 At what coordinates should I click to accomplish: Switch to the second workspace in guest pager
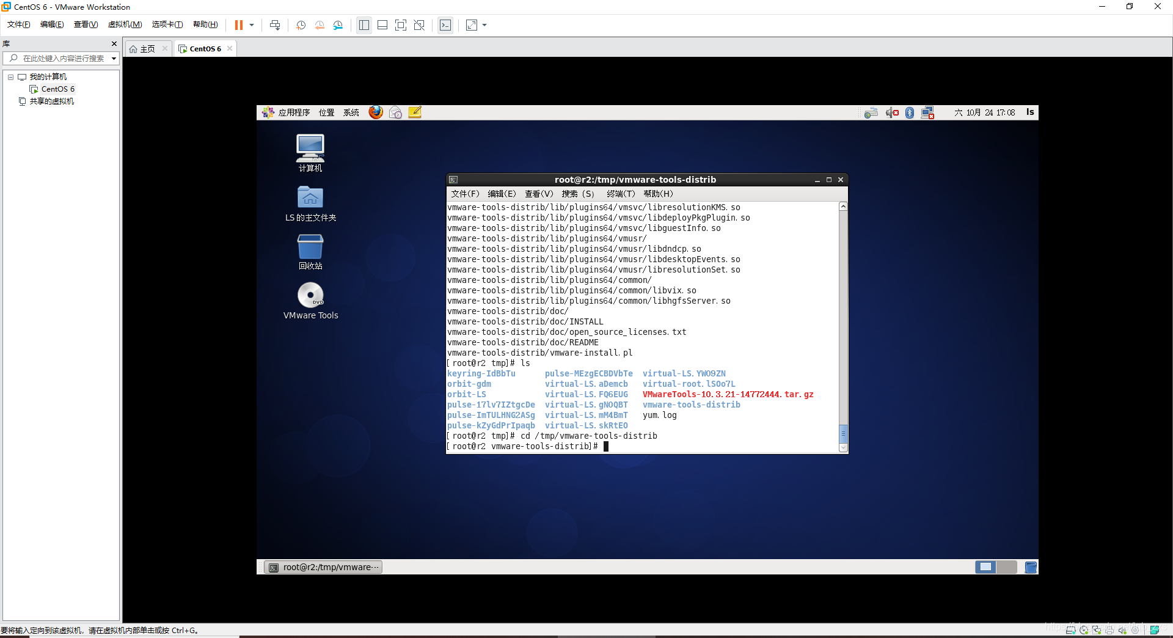click(x=1007, y=567)
